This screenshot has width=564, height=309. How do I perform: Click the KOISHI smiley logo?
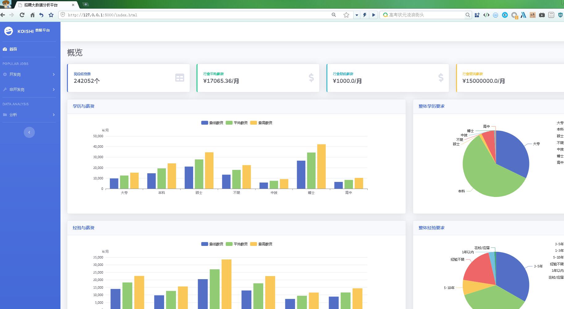(x=9, y=31)
